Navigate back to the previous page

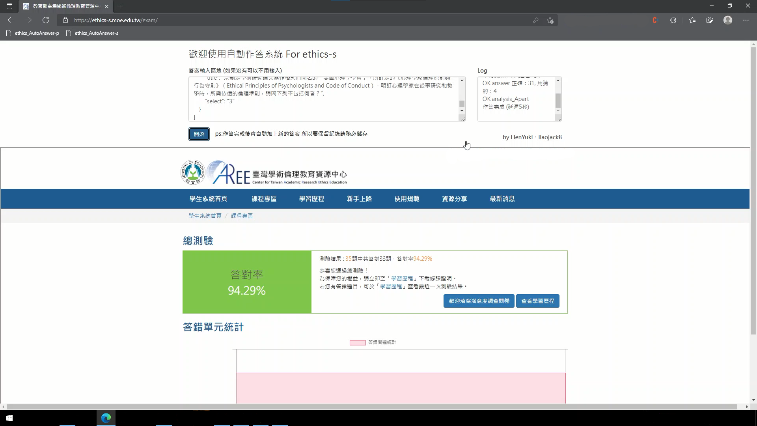point(11,20)
